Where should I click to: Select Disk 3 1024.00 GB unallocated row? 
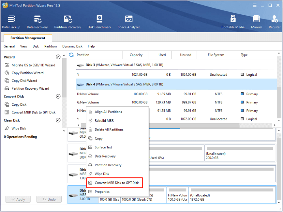tap(176, 75)
